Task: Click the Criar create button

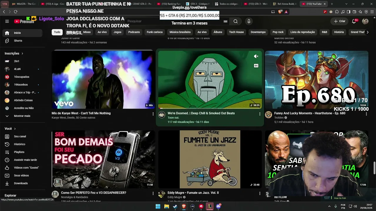Action: 340,21
